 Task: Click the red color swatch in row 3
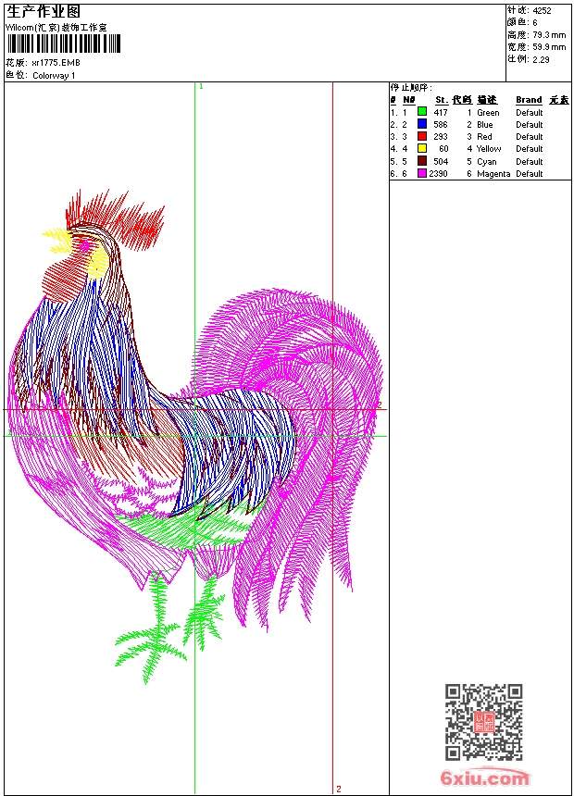(421, 136)
